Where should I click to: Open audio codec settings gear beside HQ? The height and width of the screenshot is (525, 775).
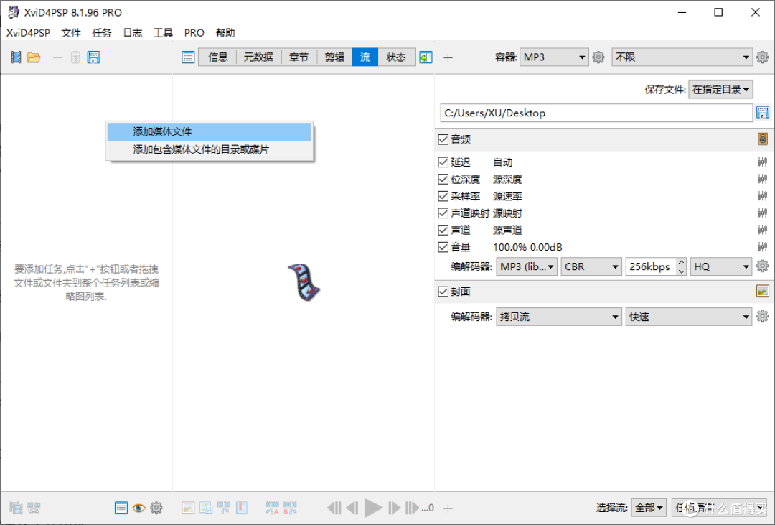pyautogui.click(x=762, y=266)
